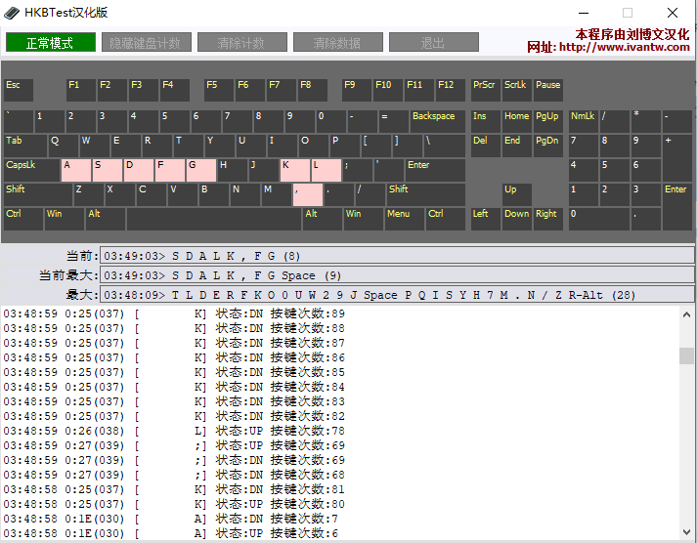697x543 pixels.
Task: Click the highlighted pink A key
Action: click(75, 170)
